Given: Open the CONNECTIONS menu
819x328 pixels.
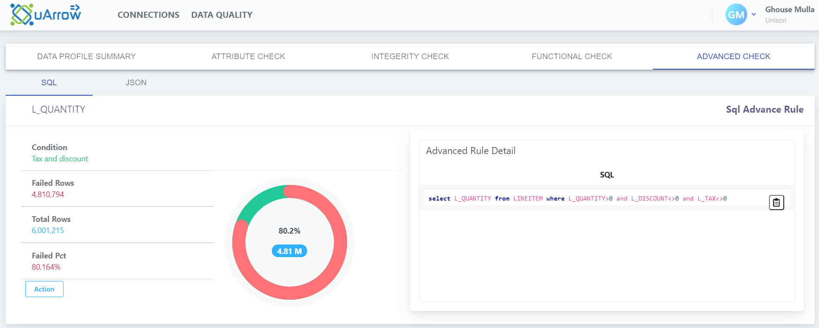Looking at the screenshot, I should (148, 15).
